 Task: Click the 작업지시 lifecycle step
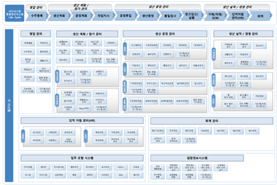click(x=104, y=15)
